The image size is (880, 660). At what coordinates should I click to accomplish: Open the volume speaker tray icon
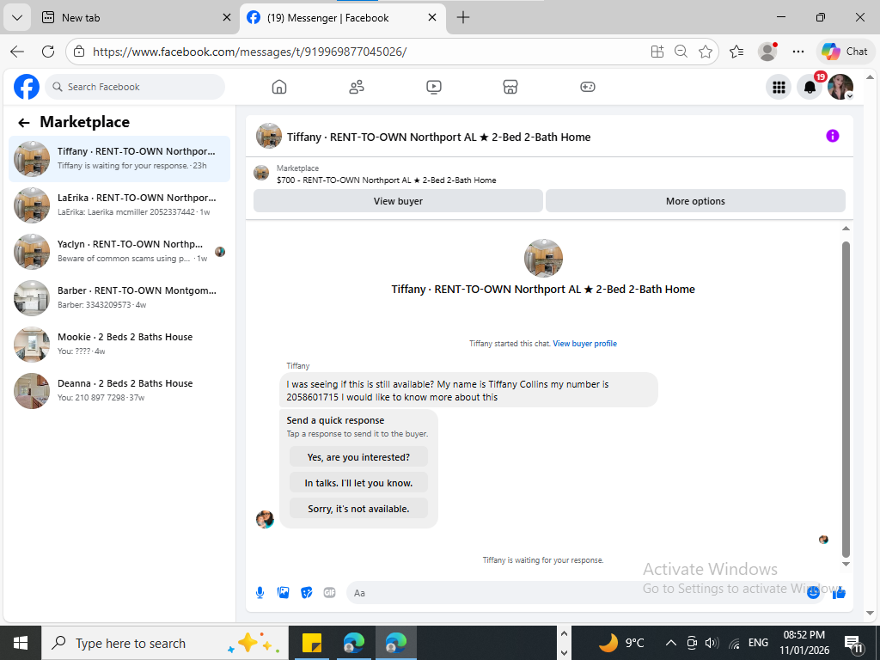(712, 643)
